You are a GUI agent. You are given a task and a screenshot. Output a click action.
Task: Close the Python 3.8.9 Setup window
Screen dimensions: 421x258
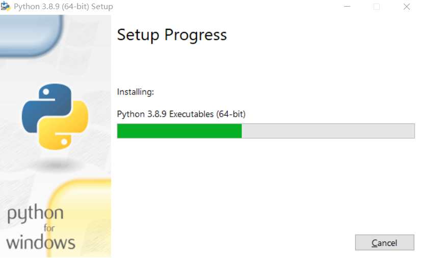[x=407, y=7]
